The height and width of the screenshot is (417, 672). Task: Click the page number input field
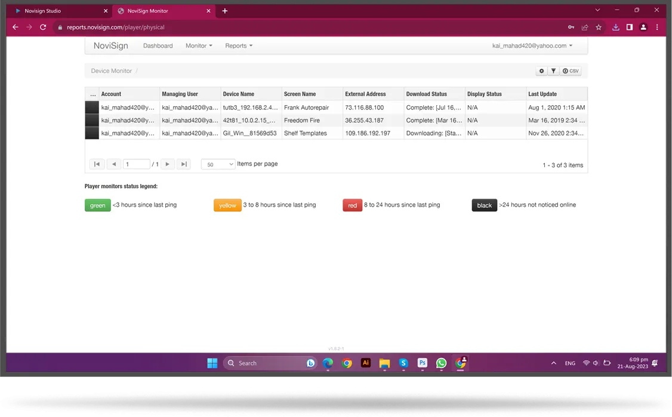click(136, 164)
